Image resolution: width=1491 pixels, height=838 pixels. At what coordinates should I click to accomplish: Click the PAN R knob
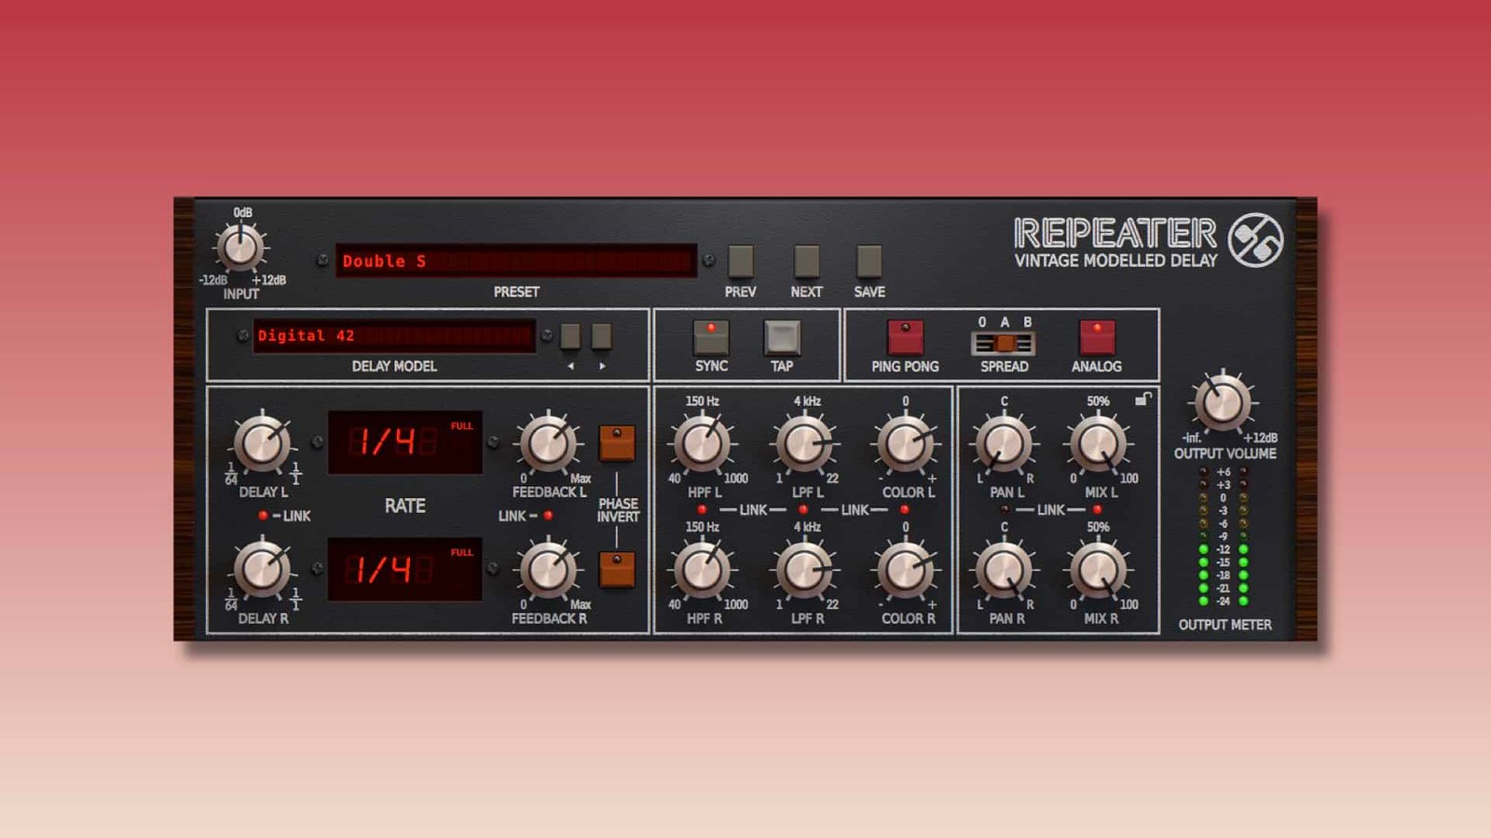point(1004,570)
